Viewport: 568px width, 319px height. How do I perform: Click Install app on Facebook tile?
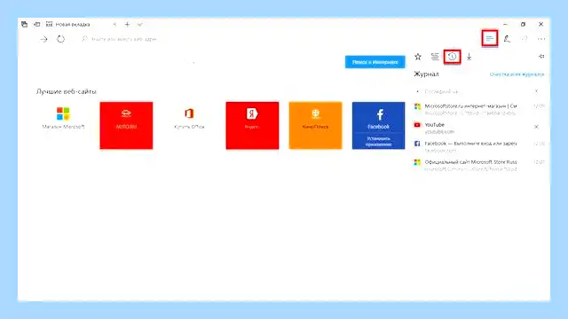[378, 142]
